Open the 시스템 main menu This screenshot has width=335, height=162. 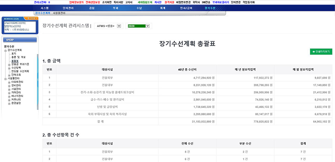point(45,8)
